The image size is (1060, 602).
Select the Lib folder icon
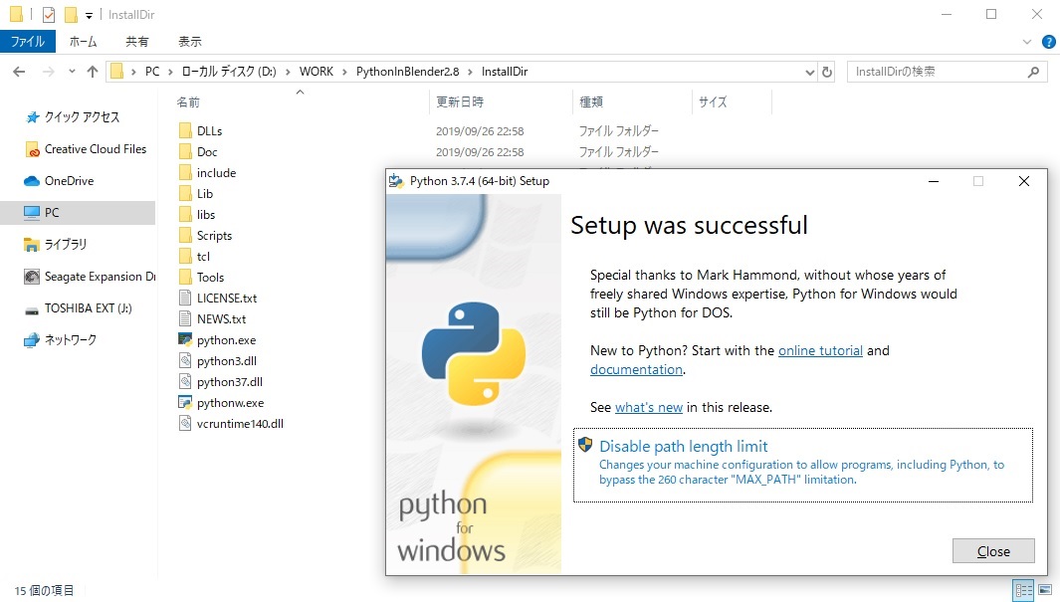pos(185,193)
